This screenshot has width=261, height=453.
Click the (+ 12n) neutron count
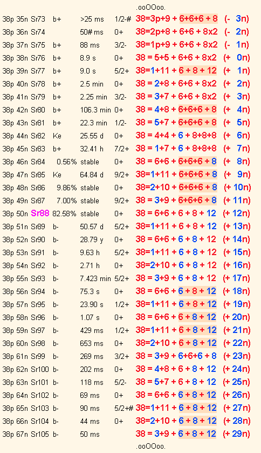pos(237,214)
